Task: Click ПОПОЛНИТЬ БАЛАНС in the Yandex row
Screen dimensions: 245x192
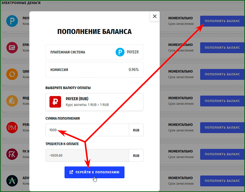Action: tap(222, 101)
